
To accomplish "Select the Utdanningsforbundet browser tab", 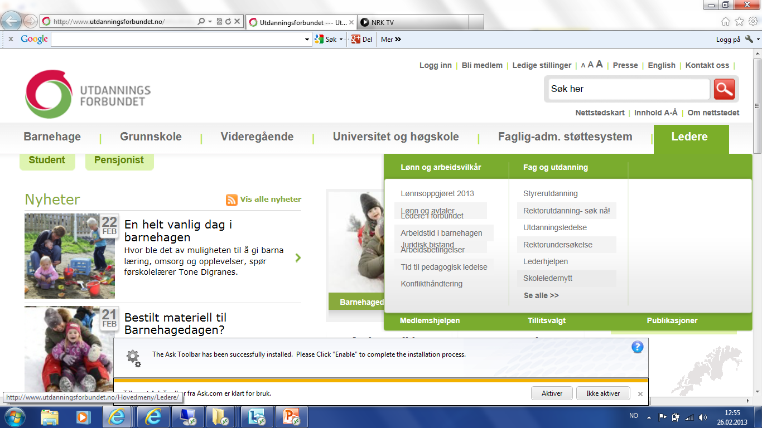I will point(300,22).
